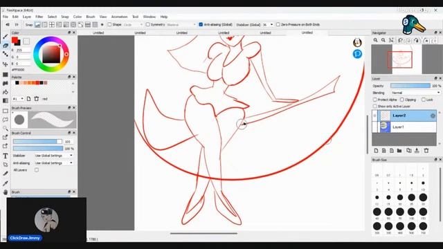Image resolution: width=443 pixels, height=249 pixels.
Task: Merge layer down icon in Layer panel
Action: click(417, 151)
